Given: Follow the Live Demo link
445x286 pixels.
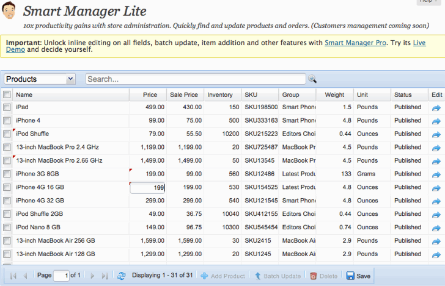Looking at the screenshot, I should click(x=419, y=43).
